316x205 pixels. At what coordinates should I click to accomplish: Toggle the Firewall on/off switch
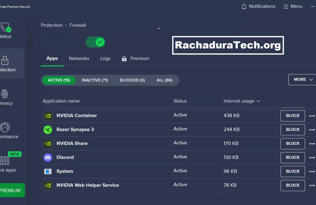pos(96,42)
